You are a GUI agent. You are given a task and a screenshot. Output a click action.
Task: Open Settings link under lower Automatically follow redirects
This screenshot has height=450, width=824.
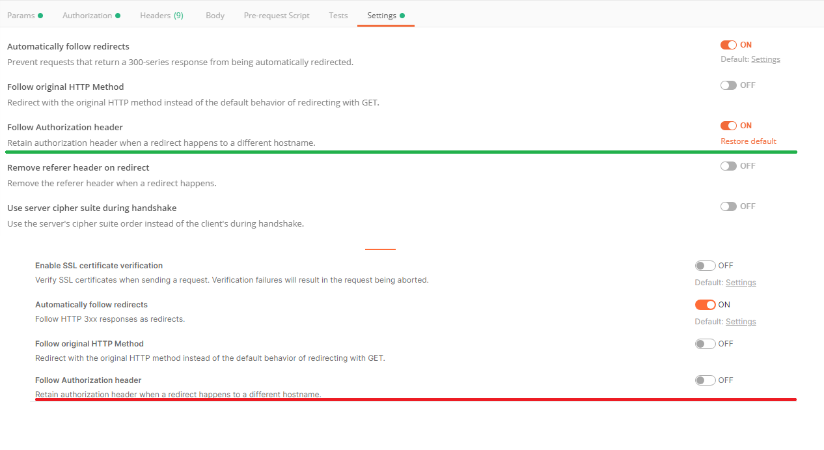coord(741,322)
